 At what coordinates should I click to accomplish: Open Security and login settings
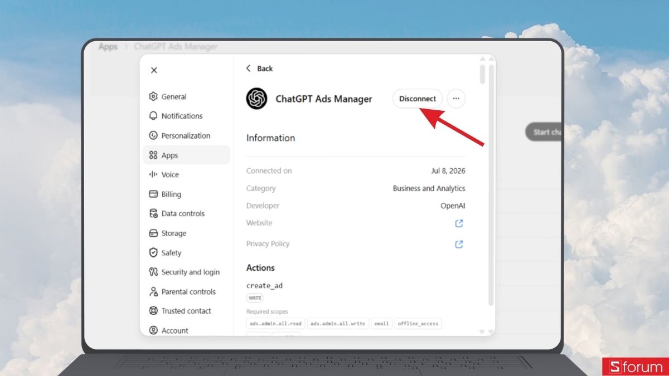click(186, 272)
